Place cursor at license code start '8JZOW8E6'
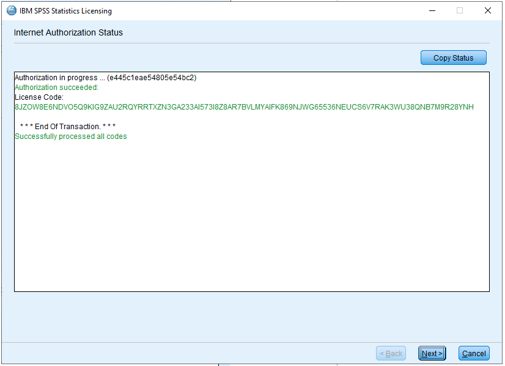The height and width of the screenshot is (366, 505). coord(16,107)
